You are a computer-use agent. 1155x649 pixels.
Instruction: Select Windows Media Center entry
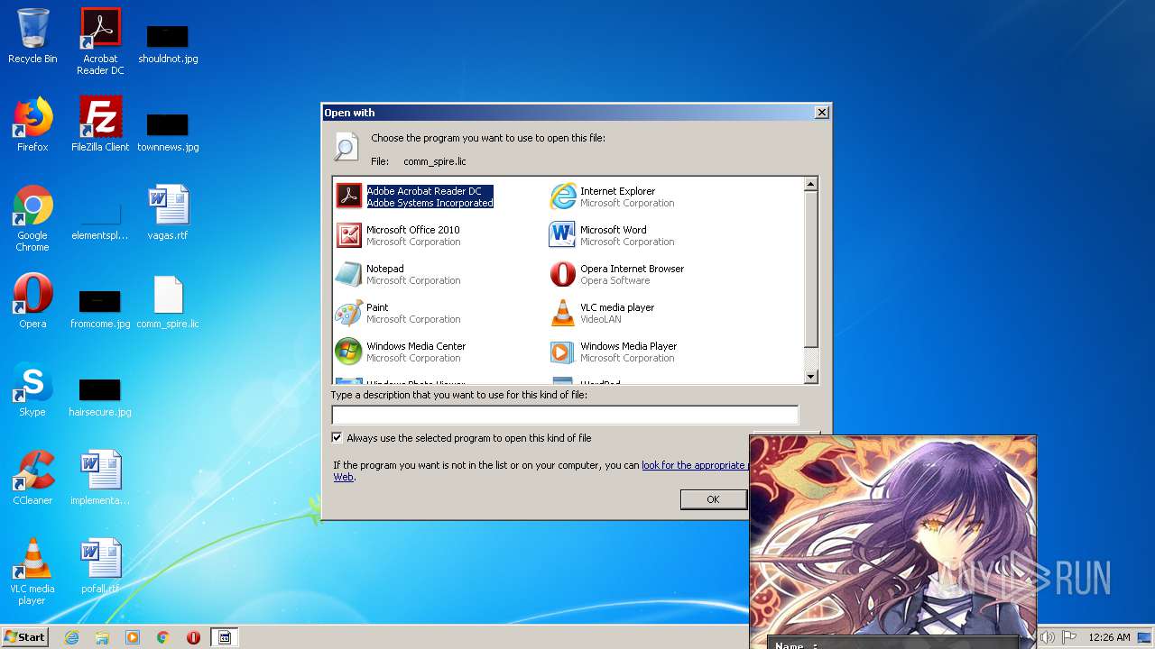point(401,352)
